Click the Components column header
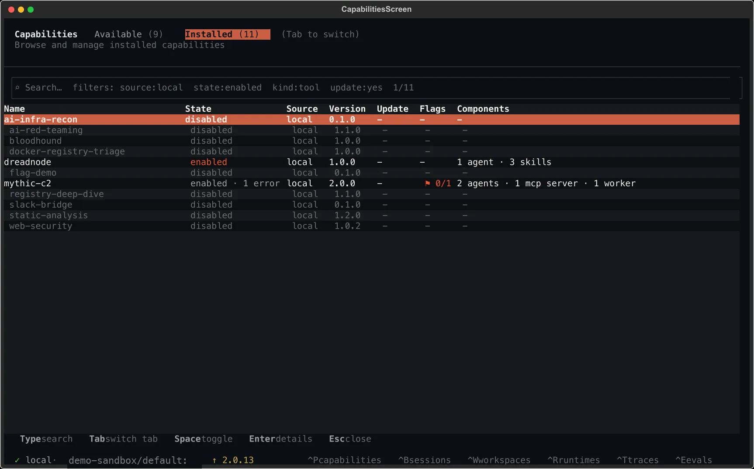754x469 pixels. coord(483,109)
